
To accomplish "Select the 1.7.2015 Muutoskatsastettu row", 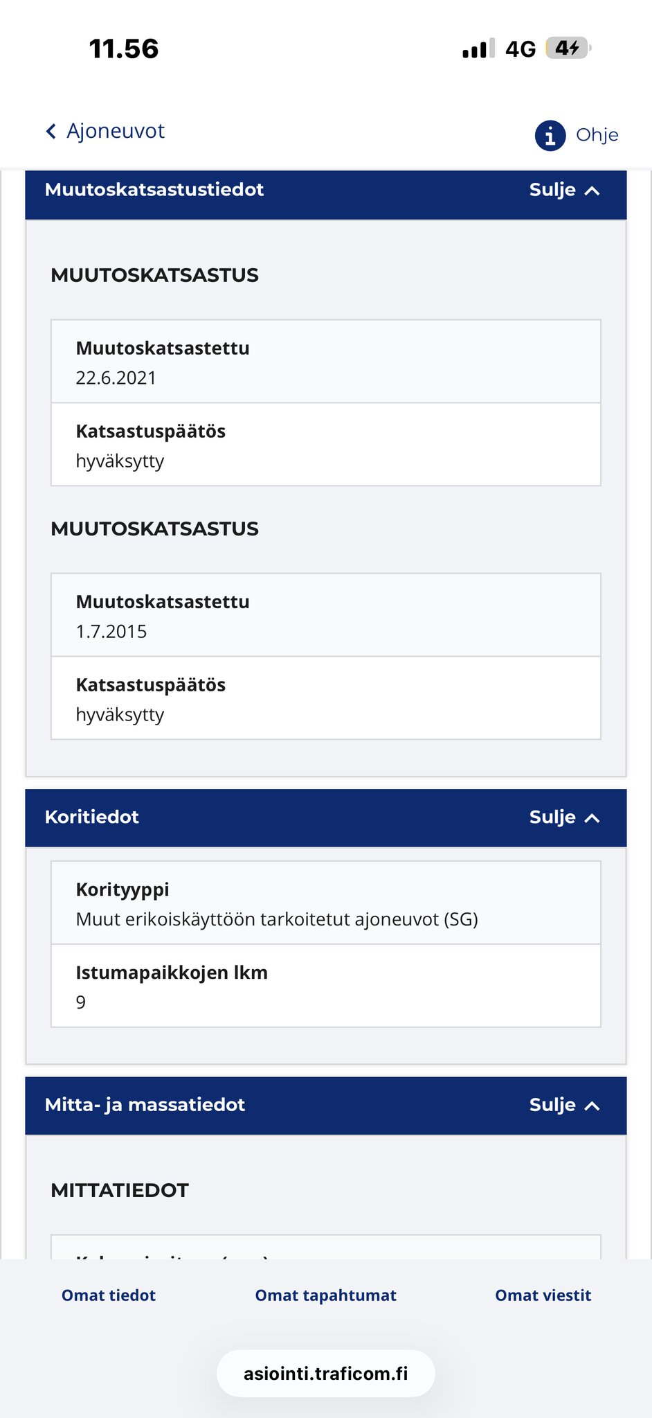I will point(325,615).
